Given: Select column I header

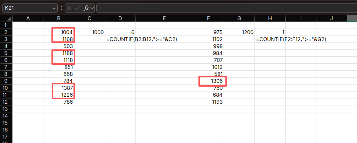Looking at the screenshot, I should pos(301,18).
